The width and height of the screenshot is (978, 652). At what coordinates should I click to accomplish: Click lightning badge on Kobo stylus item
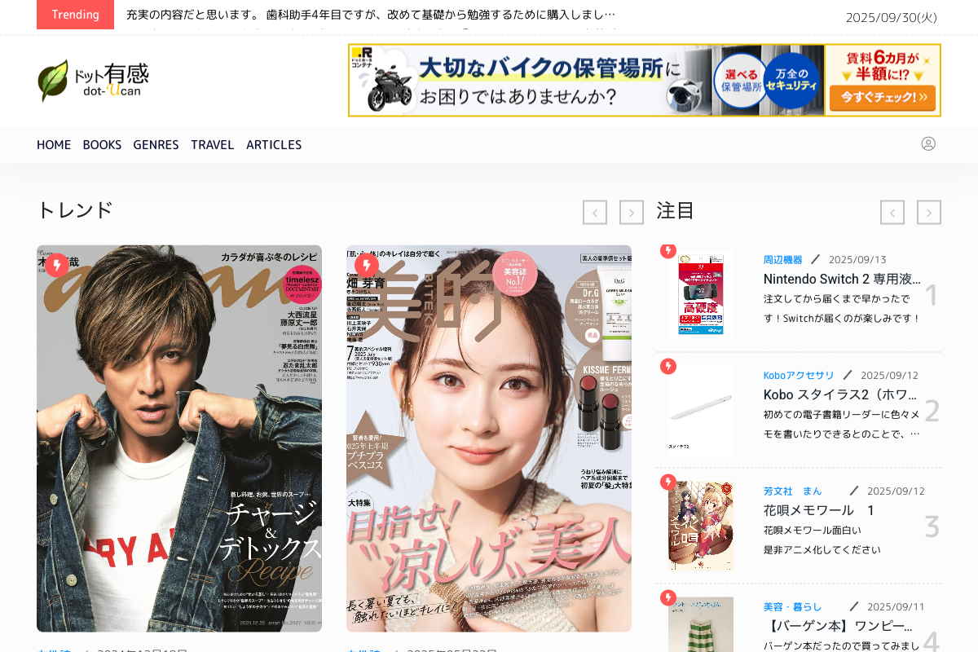click(x=668, y=366)
